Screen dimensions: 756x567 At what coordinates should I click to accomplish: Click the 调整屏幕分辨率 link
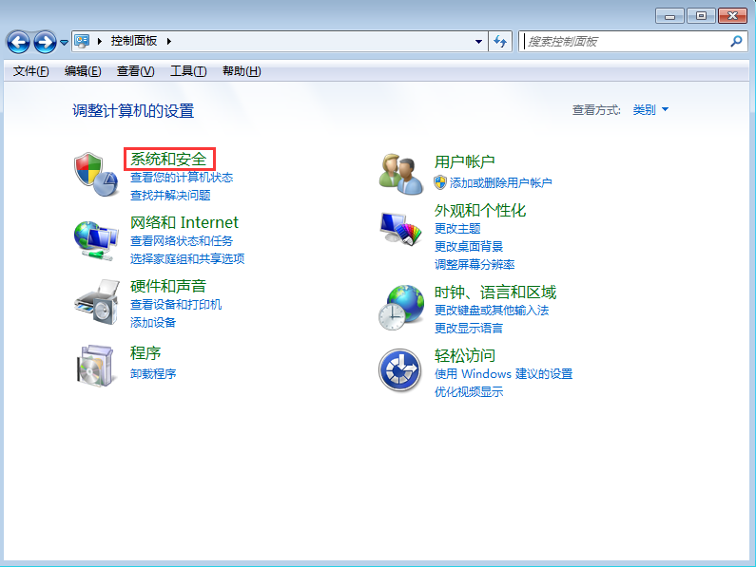coord(475,265)
